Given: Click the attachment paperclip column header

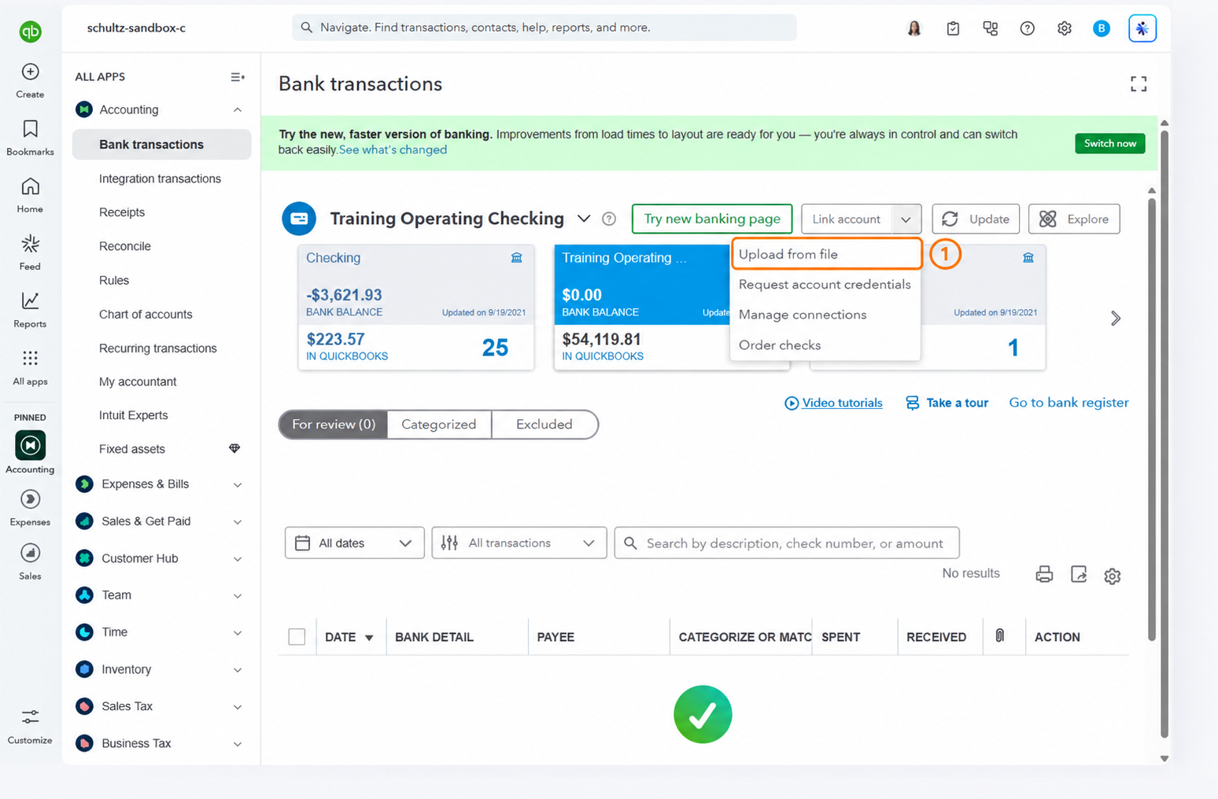Looking at the screenshot, I should tap(999, 635).
